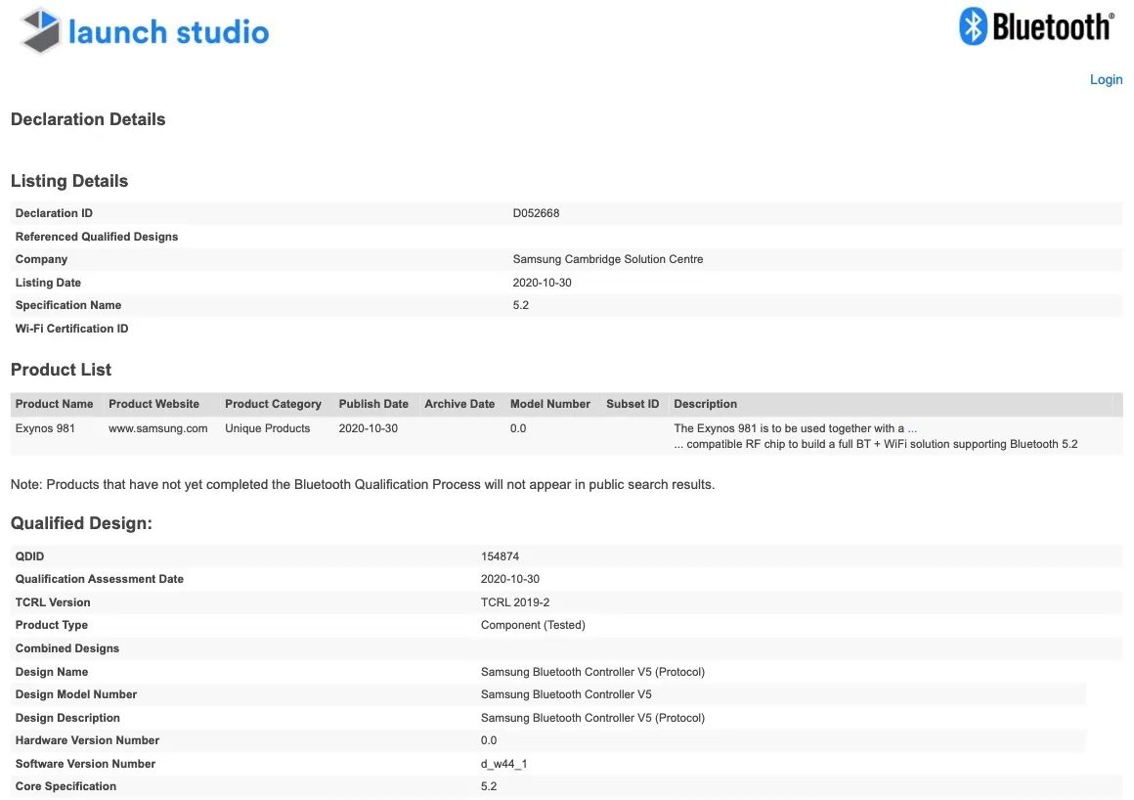The image size is (1134, 800).
Task: Click the Declaration ID value D052668
Action: click(536, 213)
